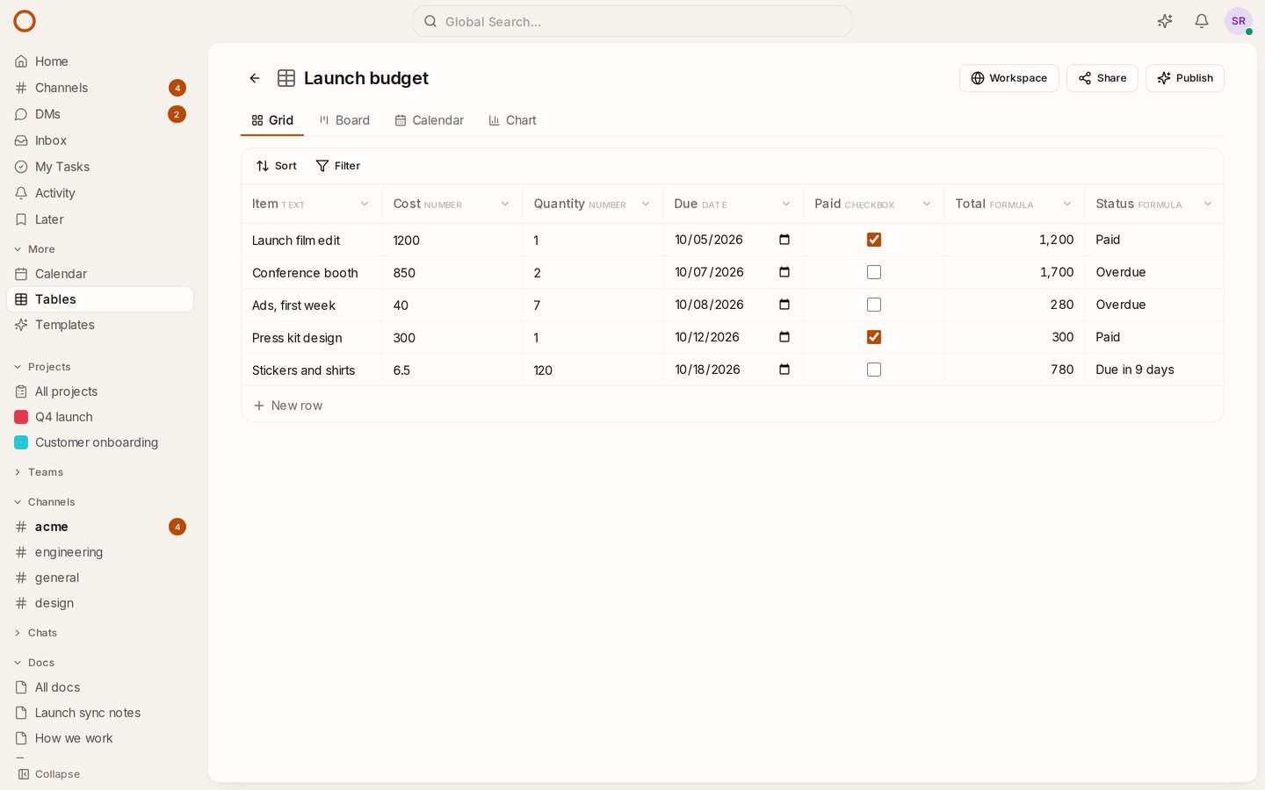1265x790 pixels.
Task: Open Customer onboarding project with teal swatch
Action: (x=100, y=442)
